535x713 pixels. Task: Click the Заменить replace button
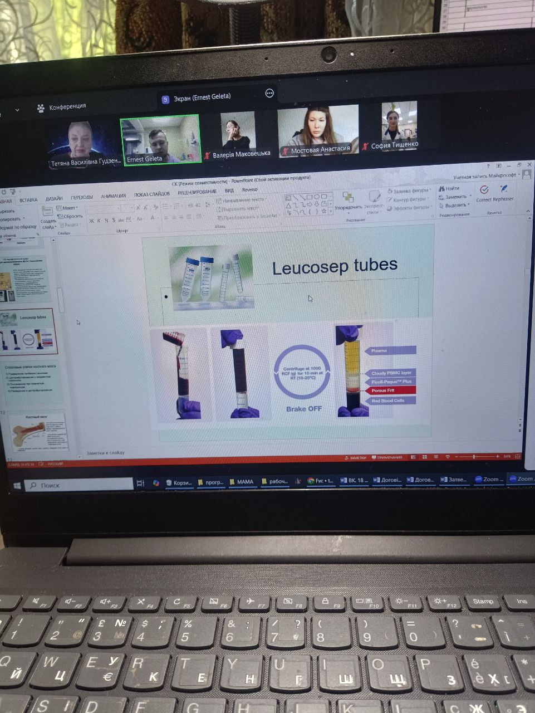click(455, 197)
